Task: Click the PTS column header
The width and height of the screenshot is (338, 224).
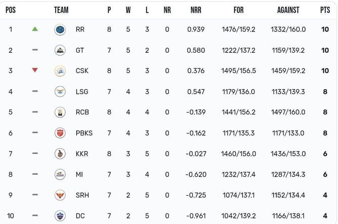Action: click(x=325, y=10)
